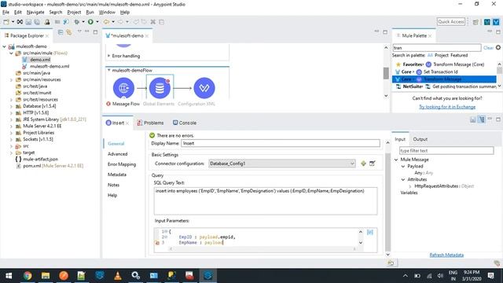This screenshot has width=503, height=283.
Task: Click the Back navigation arrow in toolbar
Action: click(x=106, y=22)
